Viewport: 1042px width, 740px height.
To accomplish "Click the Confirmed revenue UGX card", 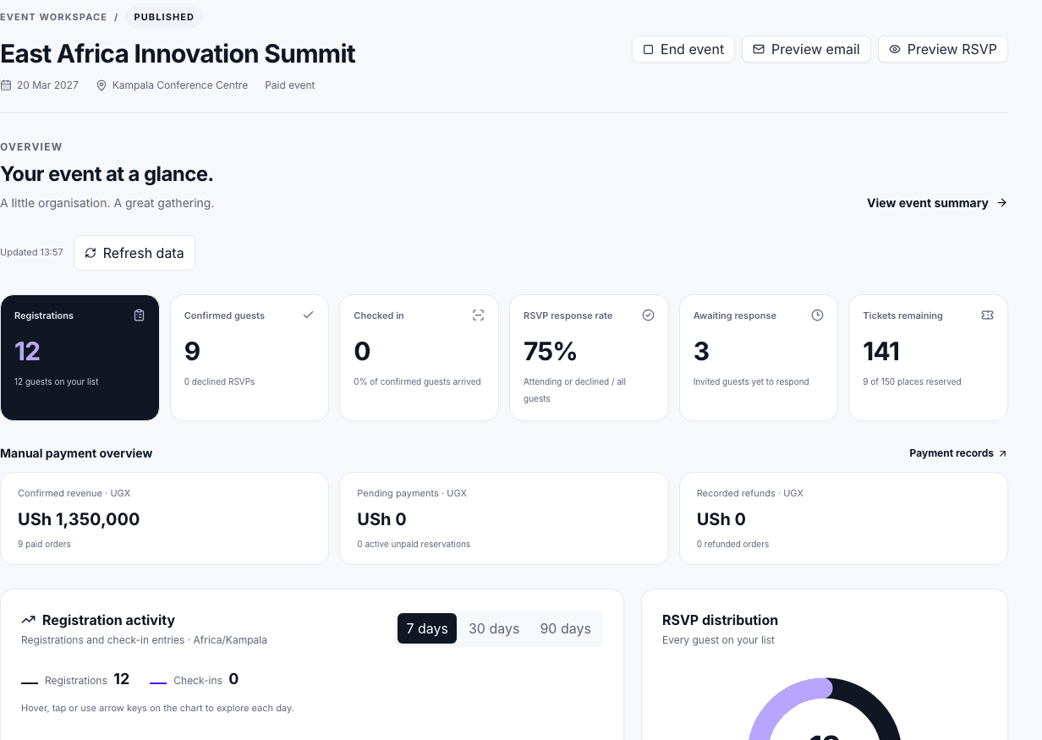I will [x=164, y=518].
